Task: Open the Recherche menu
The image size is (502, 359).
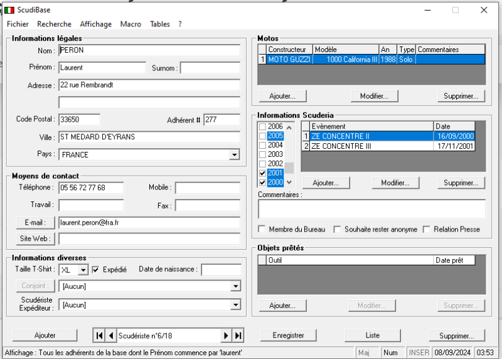Action: coord(54,24)
